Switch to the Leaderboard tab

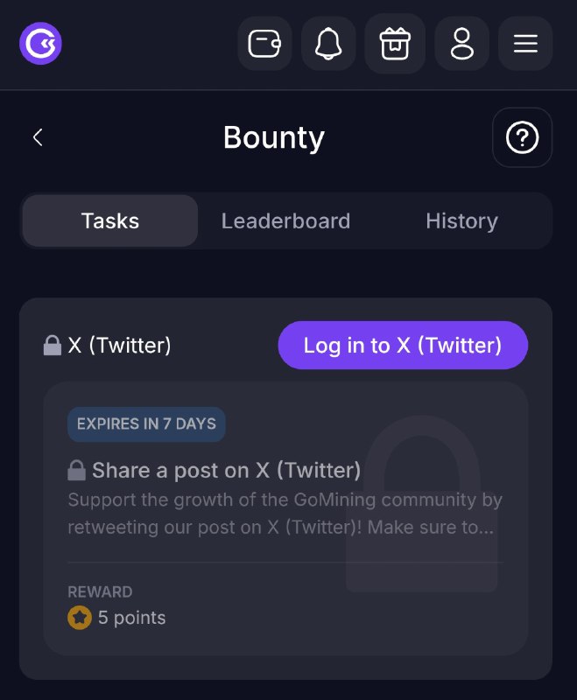(285, 220)
